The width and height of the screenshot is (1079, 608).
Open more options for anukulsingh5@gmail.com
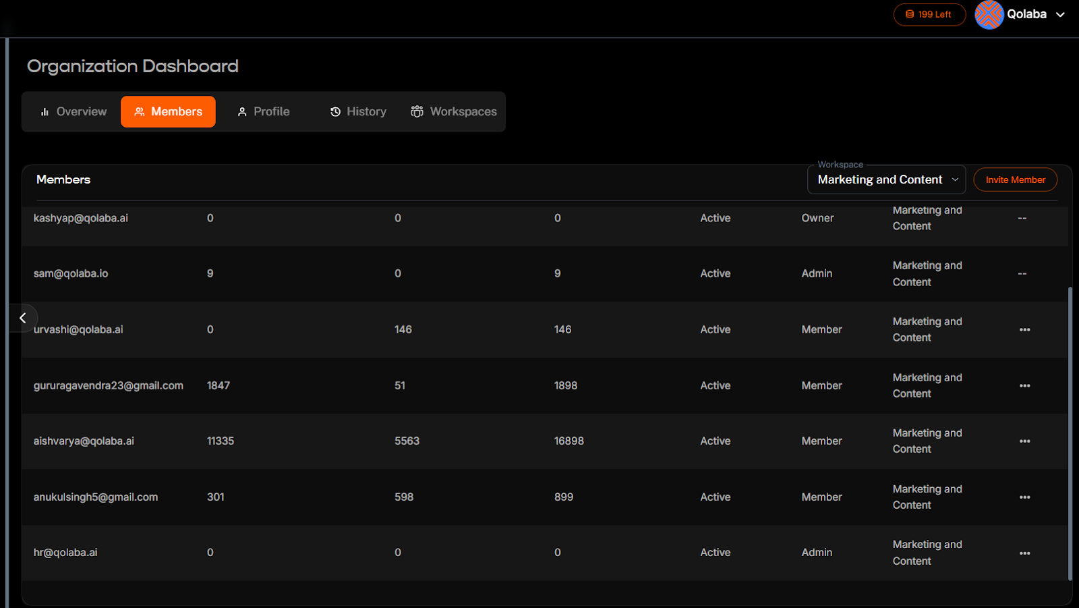point(1024,497)
